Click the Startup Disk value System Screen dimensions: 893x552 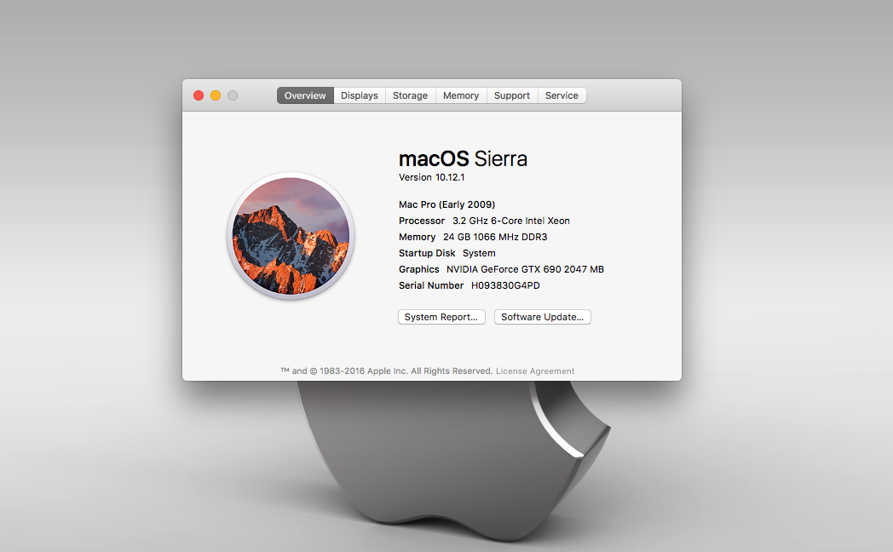coord(479,253)
